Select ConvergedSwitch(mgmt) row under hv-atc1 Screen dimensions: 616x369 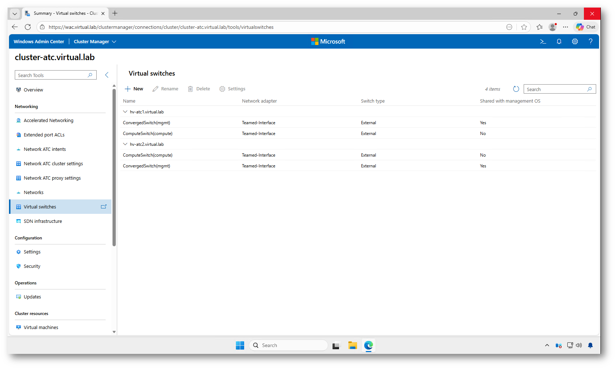(146, 123)
